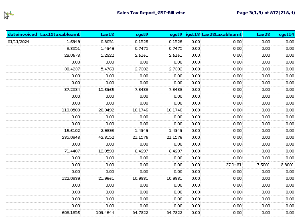Select the sgst9 column header
Image resolution: width=302 pixels, height=218 pixels.
pyautogui.click(x=166, y=34)
